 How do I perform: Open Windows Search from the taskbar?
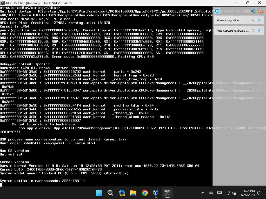click(110, 193)
